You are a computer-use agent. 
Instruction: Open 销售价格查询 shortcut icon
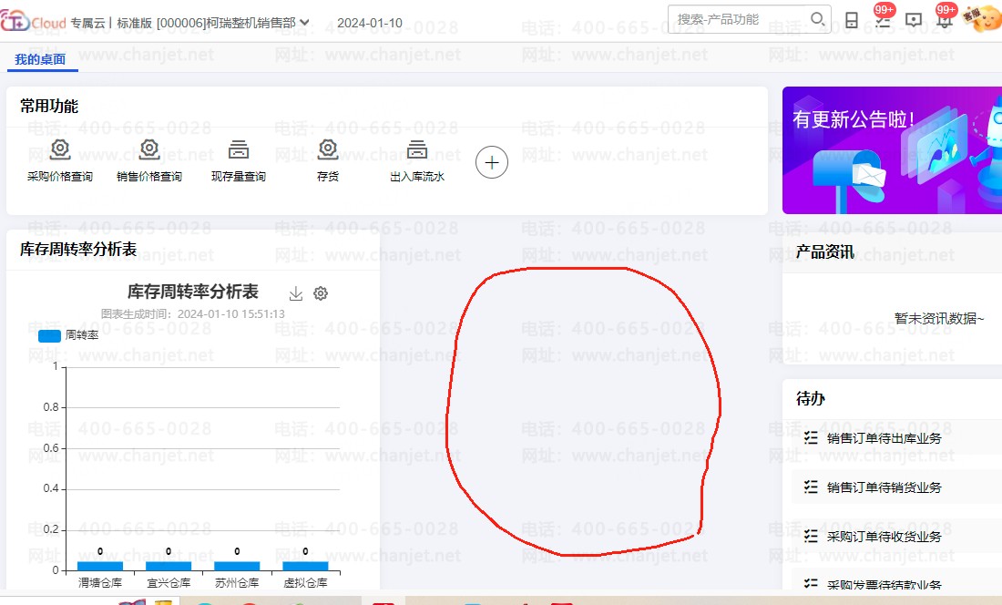coord(149,149)
